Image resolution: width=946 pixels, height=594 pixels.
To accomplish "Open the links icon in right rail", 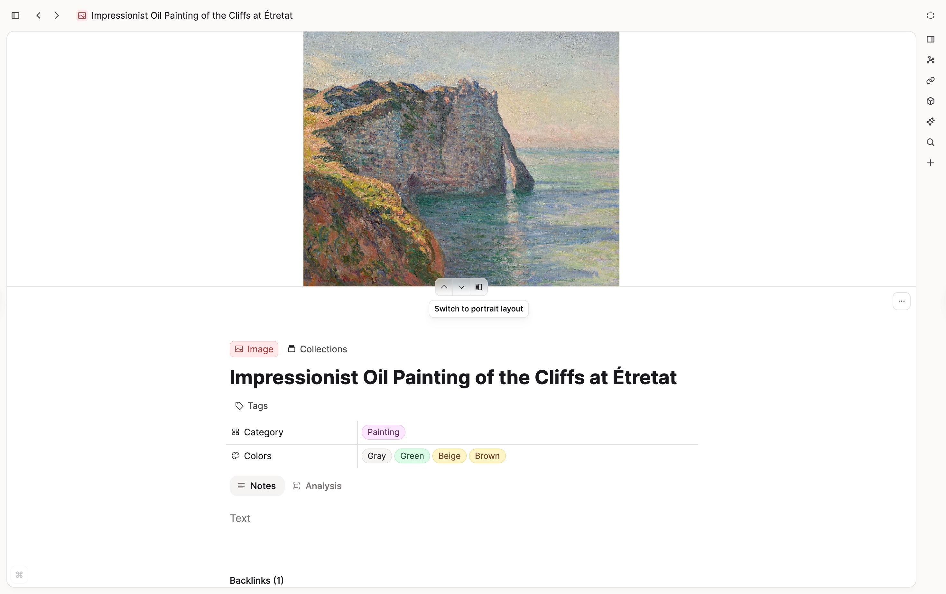I will pyautogui.click(x=930, y=80).
